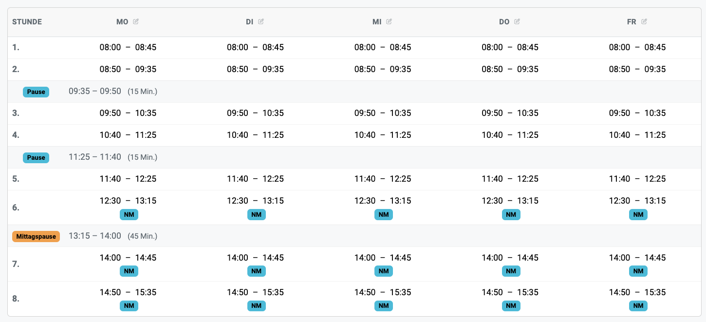
Task: Open the edit pencil beside MI
Action: point(389,22)
